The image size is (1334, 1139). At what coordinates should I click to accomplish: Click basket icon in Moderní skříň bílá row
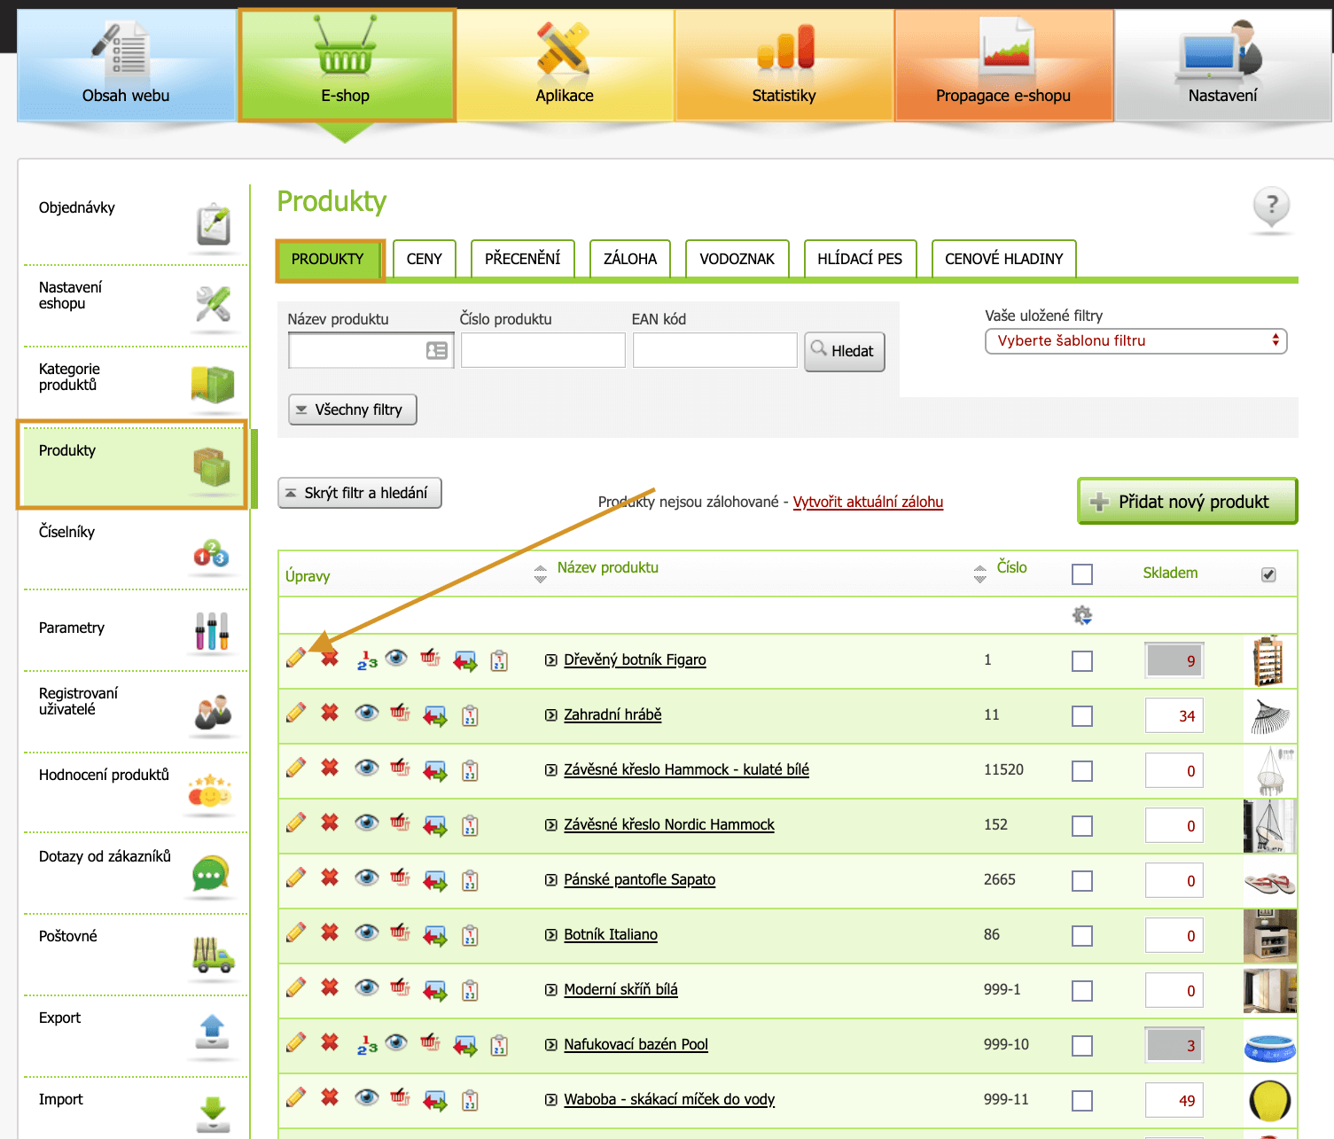pyautogui.click(x=400, y=988)
